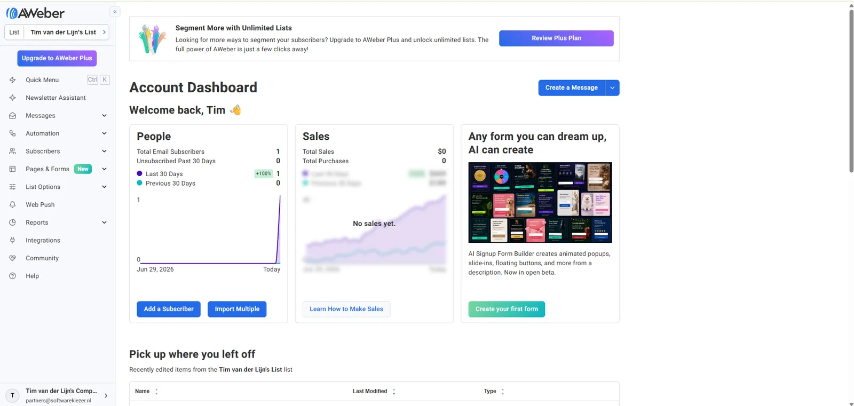Image resolution: width=854 pixels, height=406 pixels.
Task: Click the Reports pie chart icon
Action: pos(12,222)
